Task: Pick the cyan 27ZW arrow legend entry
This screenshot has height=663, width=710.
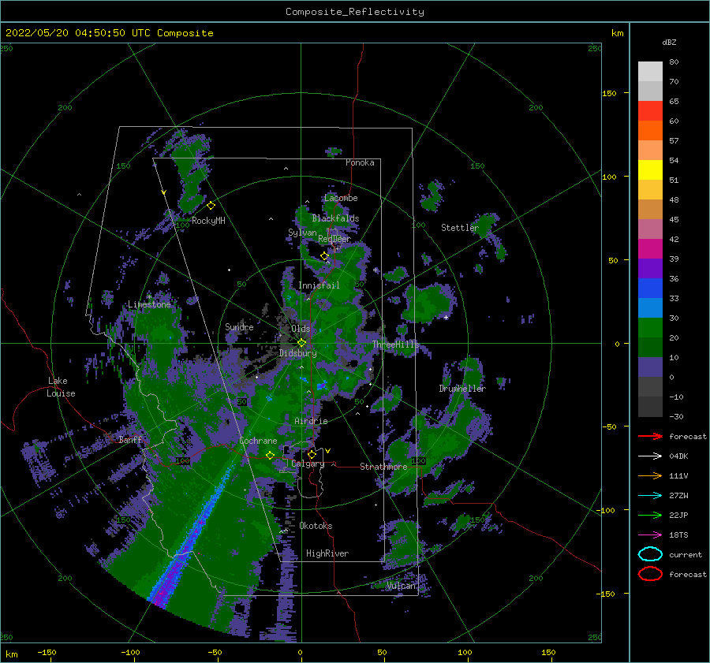Action: (650, 496)
